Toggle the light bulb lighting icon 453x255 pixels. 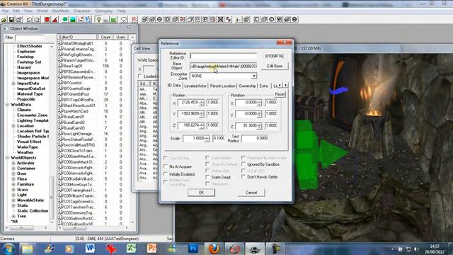click(x=98, y=19)
